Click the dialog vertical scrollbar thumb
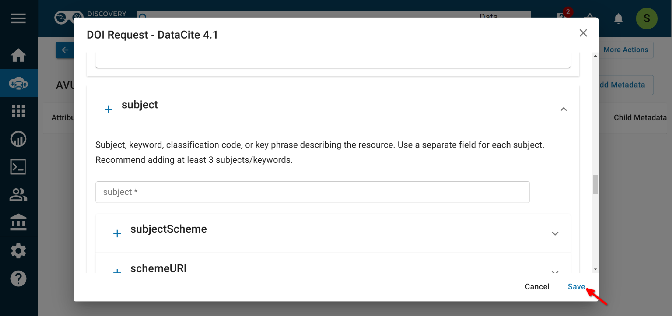672x316 pixels. pos(595,184)
